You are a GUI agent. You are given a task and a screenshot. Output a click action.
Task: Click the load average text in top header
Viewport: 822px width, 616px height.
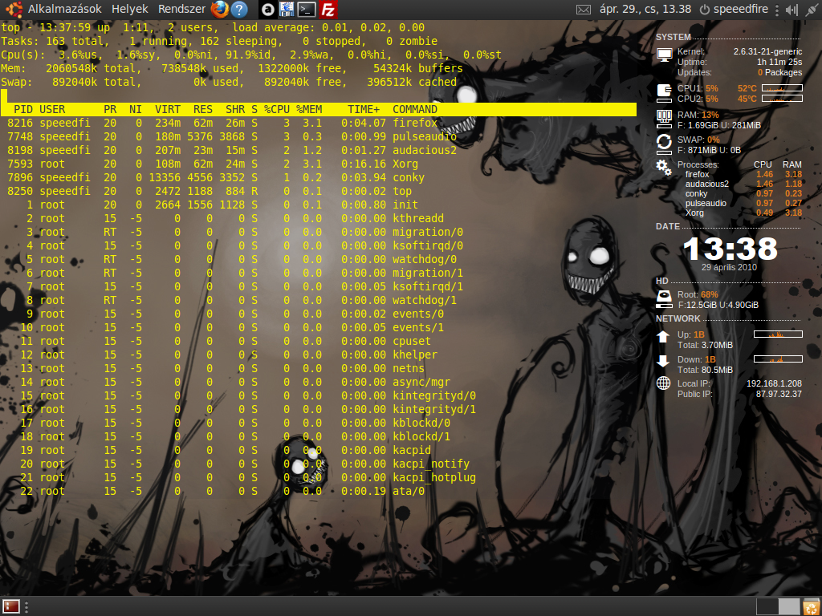pyautogui.click(x=328, y=28)
